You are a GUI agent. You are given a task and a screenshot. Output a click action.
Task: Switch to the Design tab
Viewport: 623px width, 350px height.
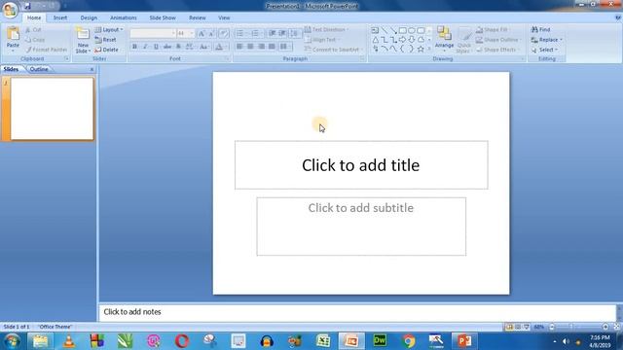89,17
